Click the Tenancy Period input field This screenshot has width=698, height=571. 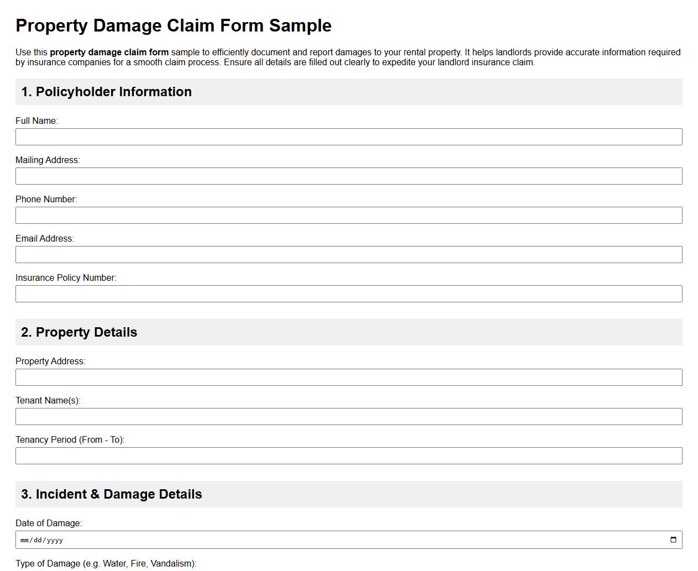coord(349,455)
